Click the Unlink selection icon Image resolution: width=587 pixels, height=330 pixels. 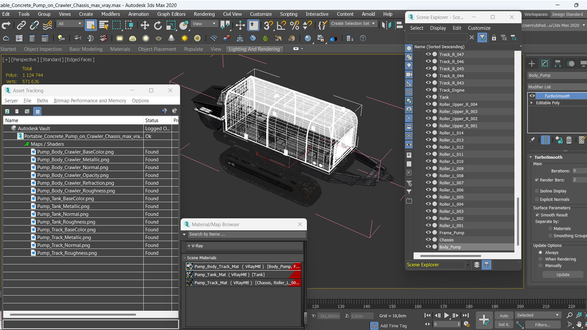(x=34, y=25)
